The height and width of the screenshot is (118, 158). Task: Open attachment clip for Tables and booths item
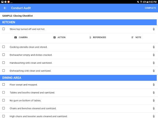154,92
